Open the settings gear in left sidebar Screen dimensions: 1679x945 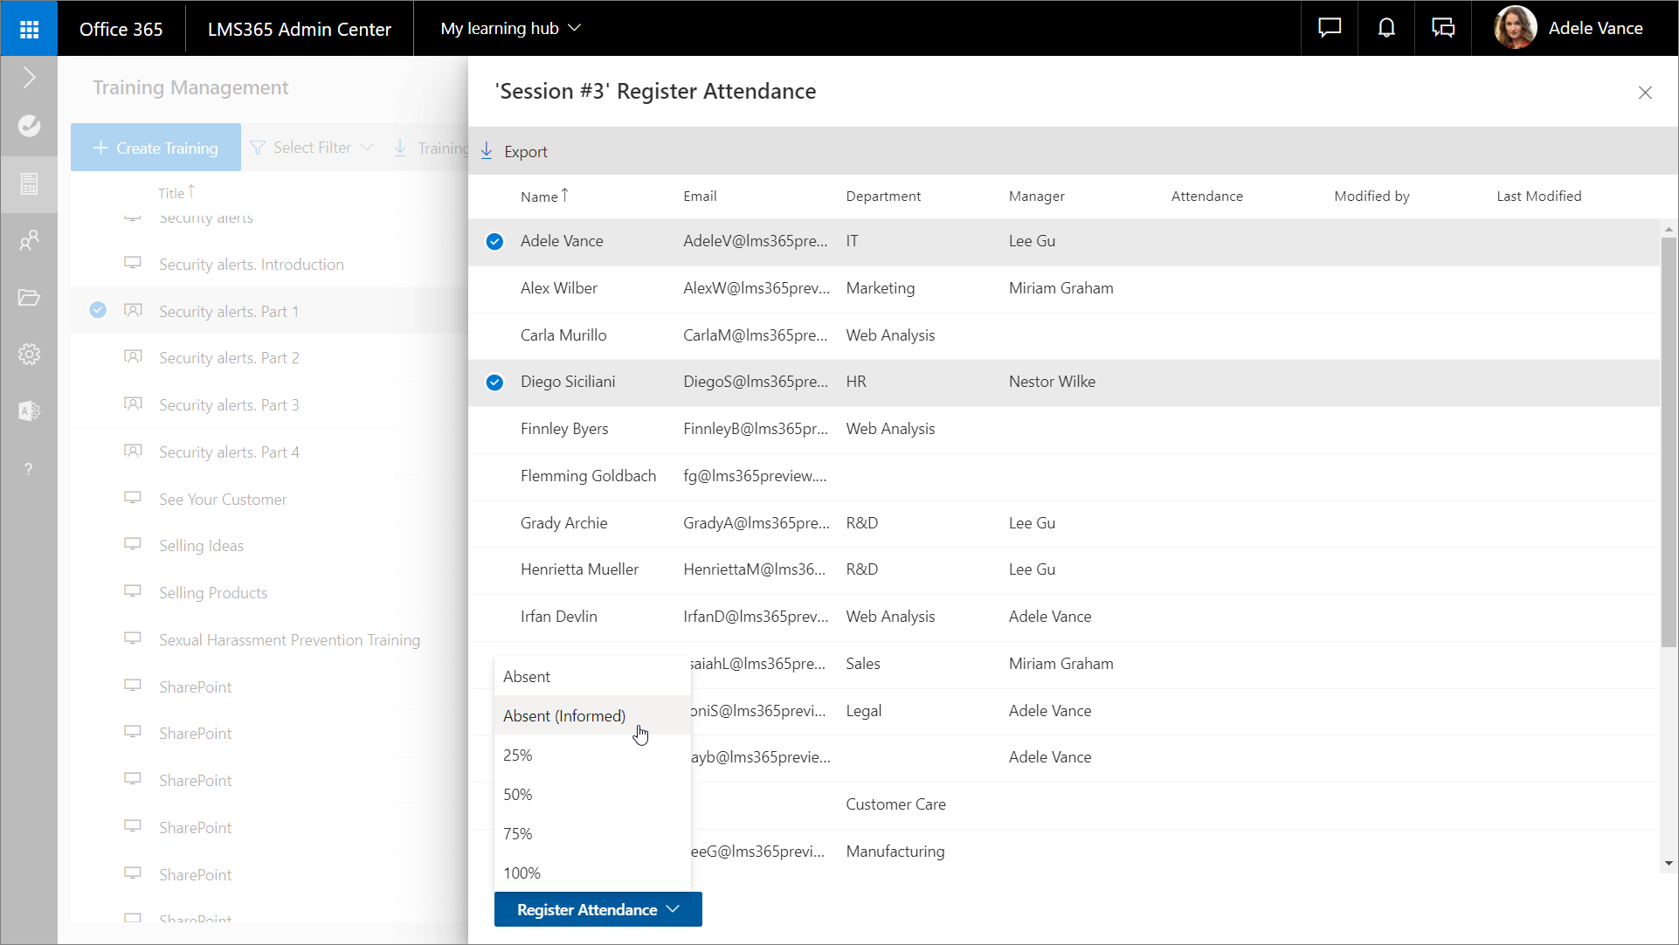(x=29, y=354)
